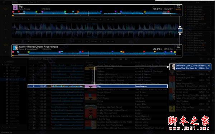Toggle BEAT SYNC on the top deck

click(178, 7)
